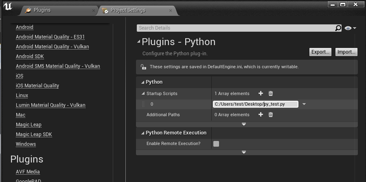Show advanced Python properties arrow

[x=244, y=124]
